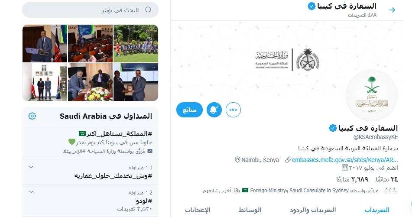View the embassy profile avatar picture
412x217 pixels.
(372, 95)
